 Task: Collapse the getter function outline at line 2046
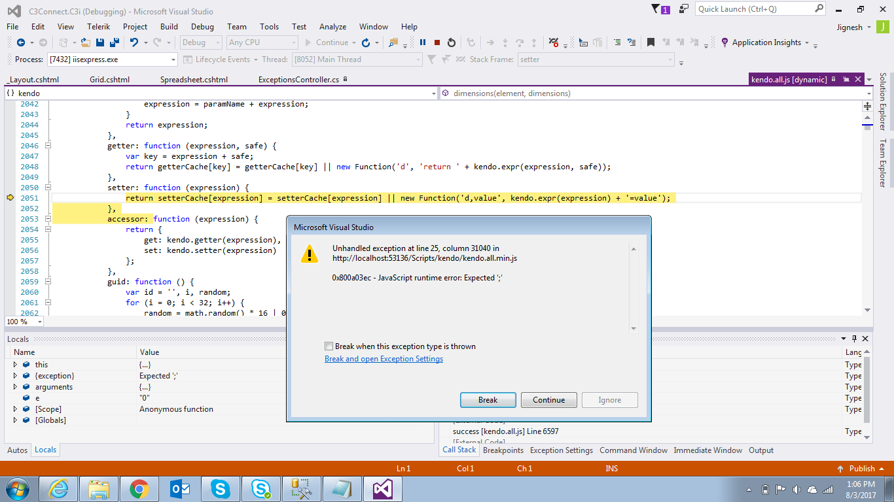pos(48,146)
